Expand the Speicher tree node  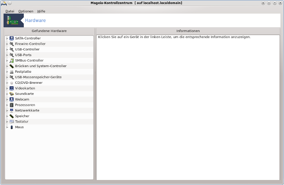point(7,116)
